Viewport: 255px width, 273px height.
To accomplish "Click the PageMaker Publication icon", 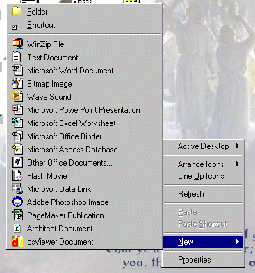I will (x=17, y=215).
